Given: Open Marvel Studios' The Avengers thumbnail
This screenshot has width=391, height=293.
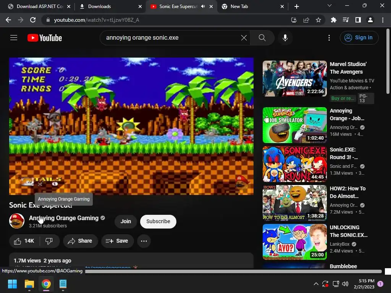Looking at the screenshot, I should click(x=294, y=79).
